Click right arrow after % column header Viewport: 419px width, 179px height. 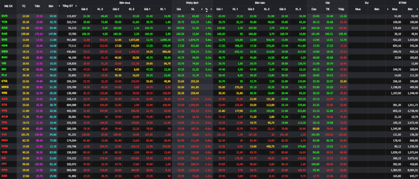pos(212,9)
